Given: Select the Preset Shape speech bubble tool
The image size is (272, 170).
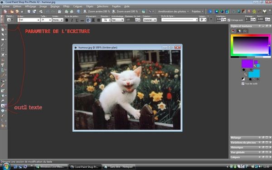Looking at the screenshot, I should coord(3,111).
